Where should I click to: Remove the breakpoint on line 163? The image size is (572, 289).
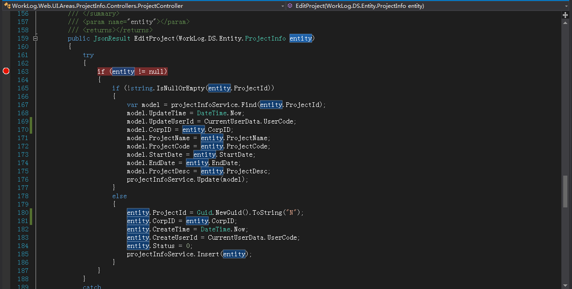[x=6, y=71]
